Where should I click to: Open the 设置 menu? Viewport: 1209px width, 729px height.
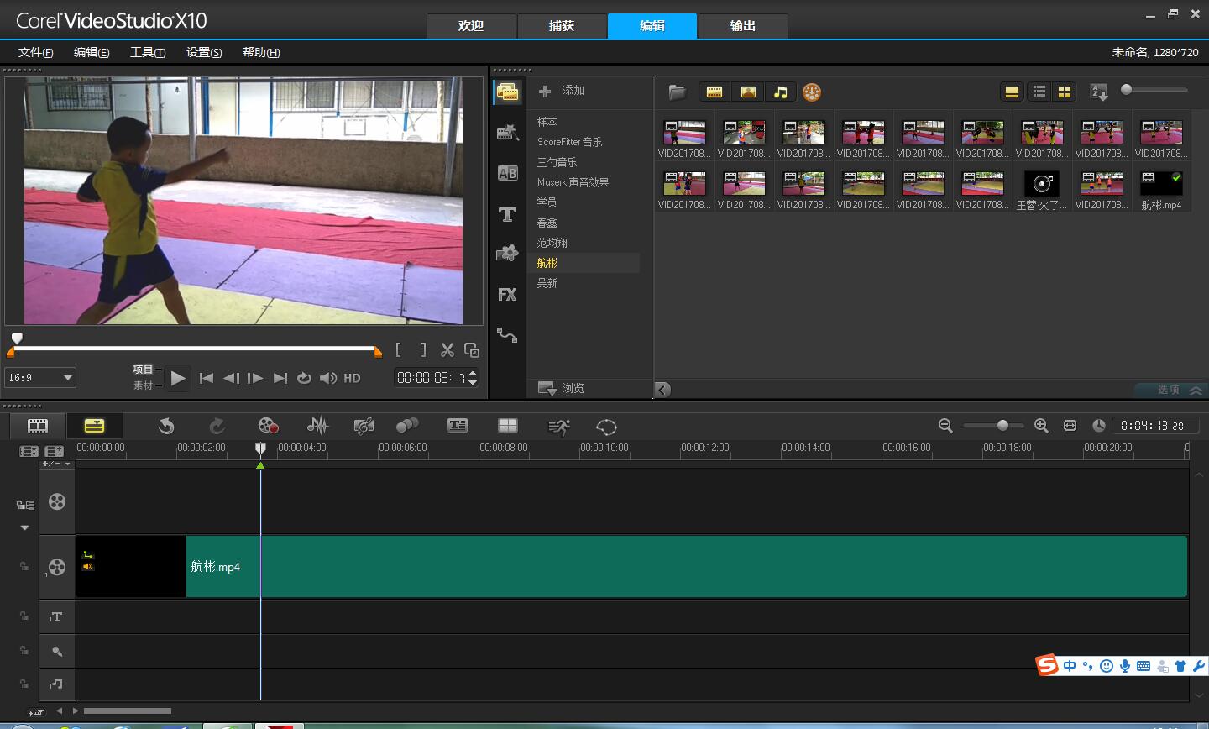click(204, 52)
